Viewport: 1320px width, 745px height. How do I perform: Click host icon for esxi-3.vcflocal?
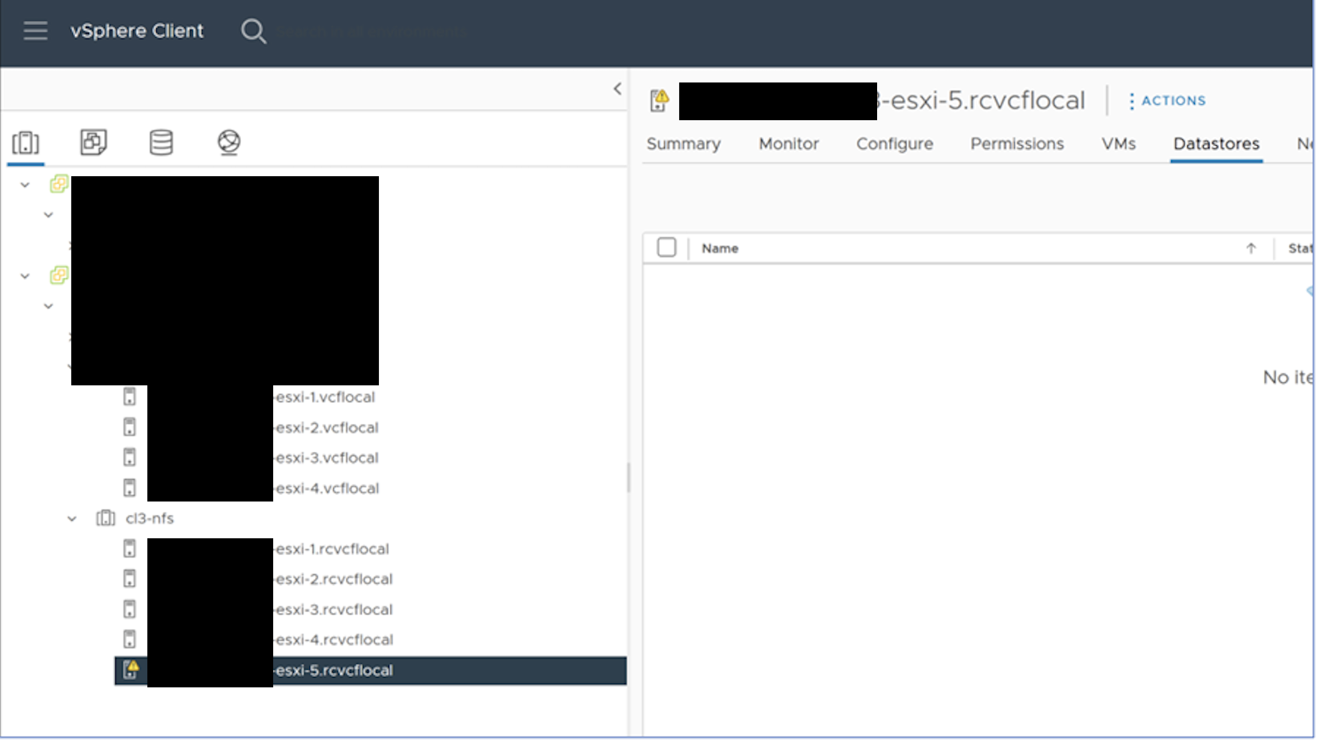click(130, 457)
